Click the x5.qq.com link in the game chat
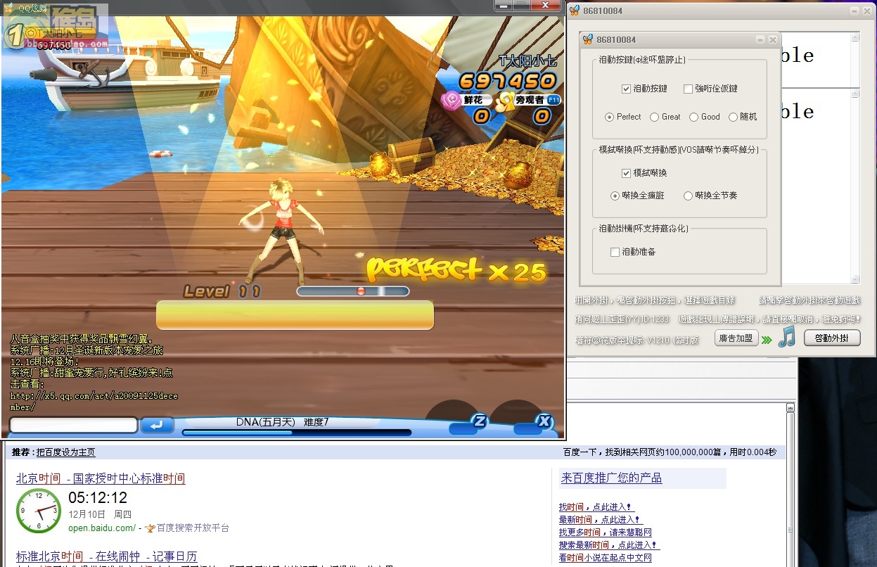The height and width of the screenshot is (567, 877). click(x=94, y=401)
